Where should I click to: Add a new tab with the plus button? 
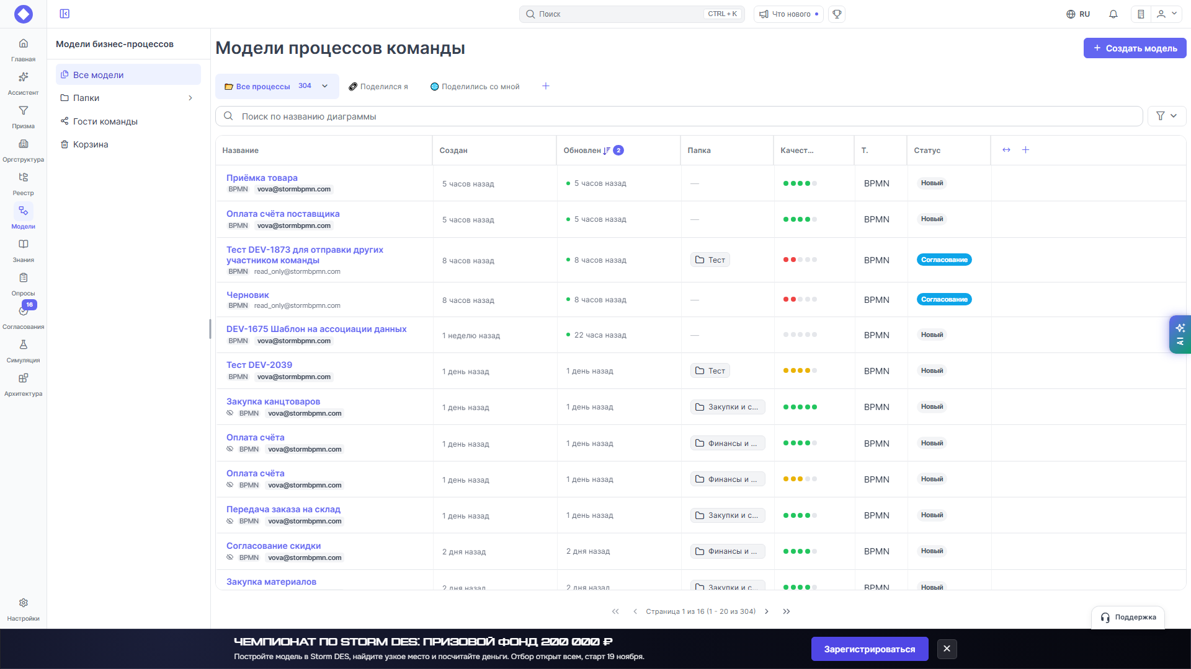[x=546, y=86]
